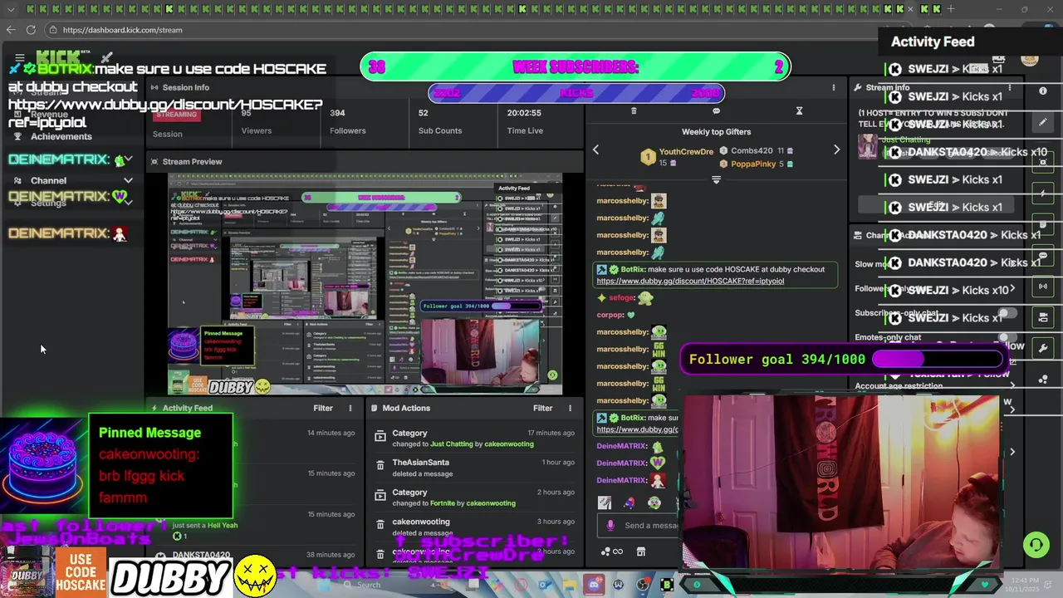Image resolution: width=1063 pixels, height=598 pixels.
Task: Expand the Channel sidebar section chevron
Action: click(x=128, y=180)
